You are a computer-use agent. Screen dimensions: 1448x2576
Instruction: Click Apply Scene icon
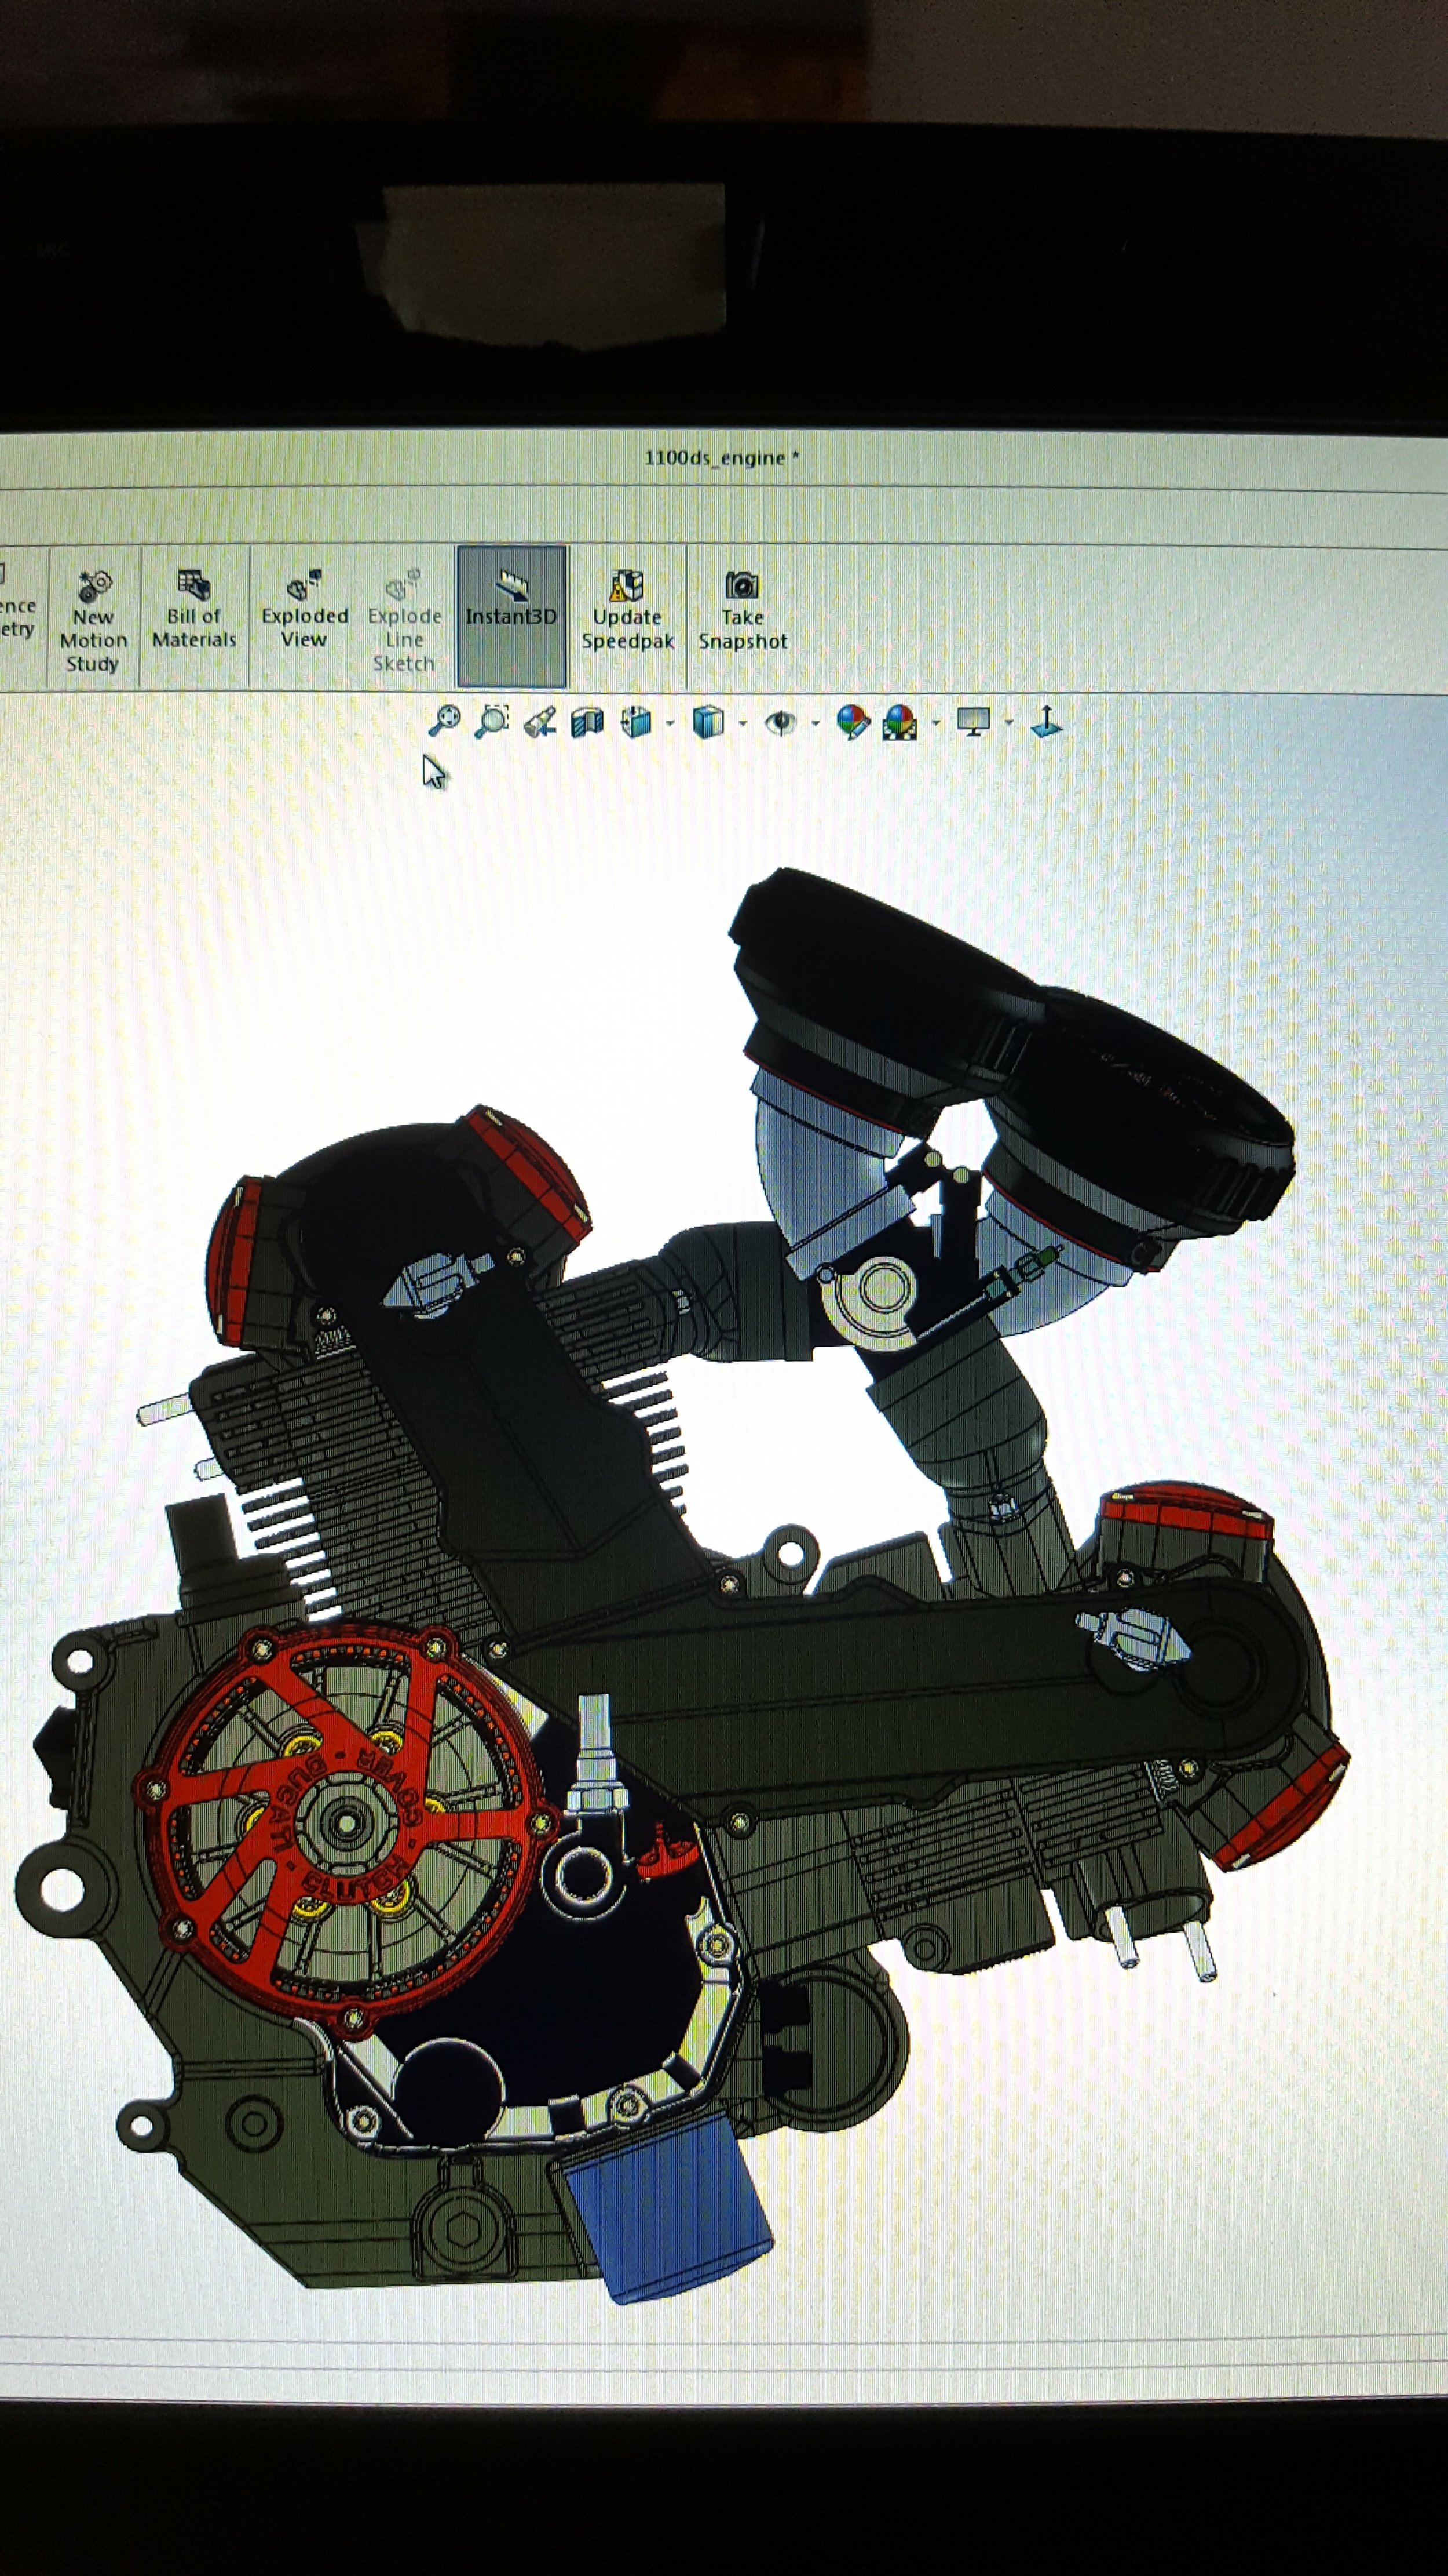pyautogui.click(x=899, y=721)
